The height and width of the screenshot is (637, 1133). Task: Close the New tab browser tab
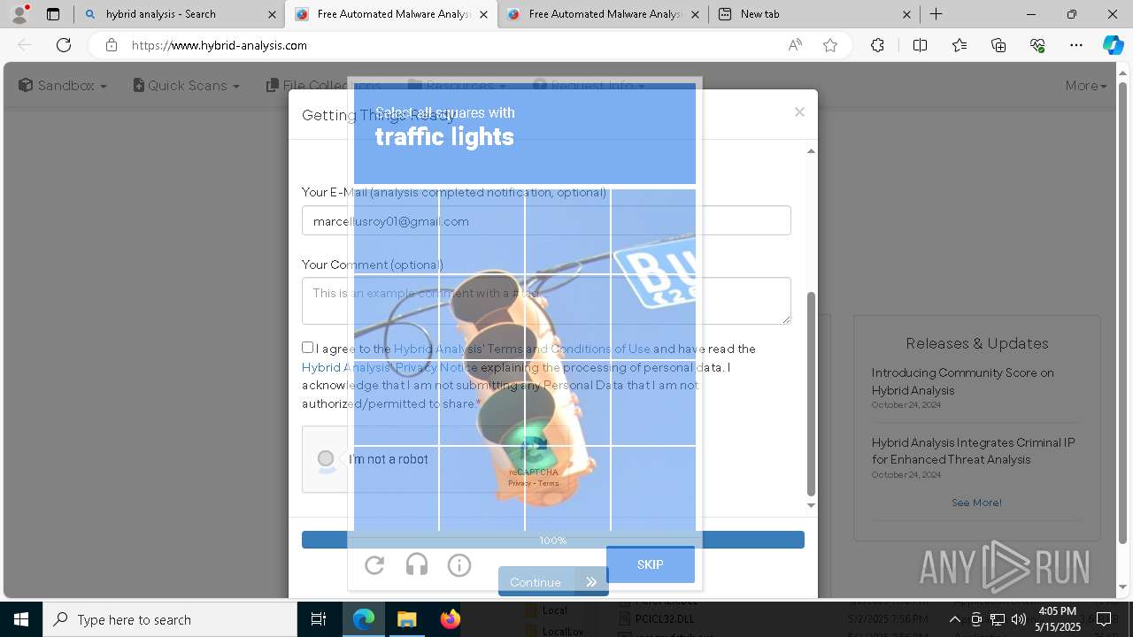pyautogui.click(x=906, y=14)
